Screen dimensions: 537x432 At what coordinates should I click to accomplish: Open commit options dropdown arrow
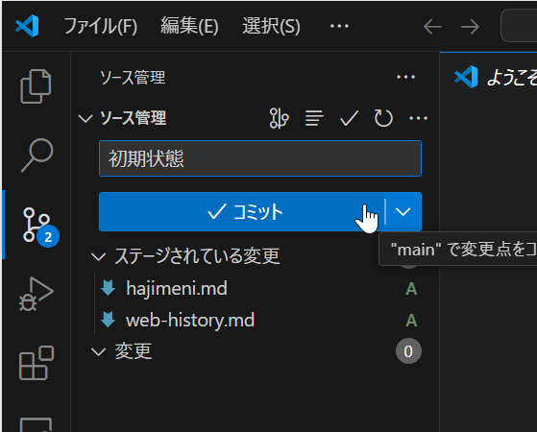[403, 211]
